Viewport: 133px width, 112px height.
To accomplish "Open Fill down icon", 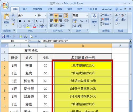I will tap(117, 19).
